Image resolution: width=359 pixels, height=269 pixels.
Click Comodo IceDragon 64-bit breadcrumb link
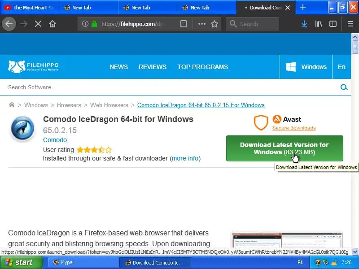[201, 105]
